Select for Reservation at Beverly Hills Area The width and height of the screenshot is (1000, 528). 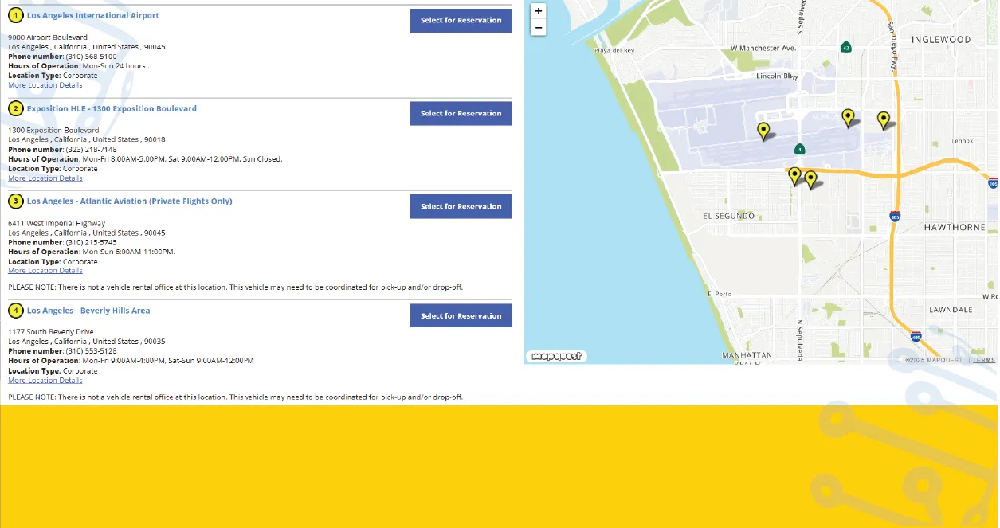click(461, 315)
